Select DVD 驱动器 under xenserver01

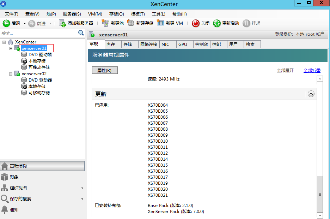coord(40,55)
